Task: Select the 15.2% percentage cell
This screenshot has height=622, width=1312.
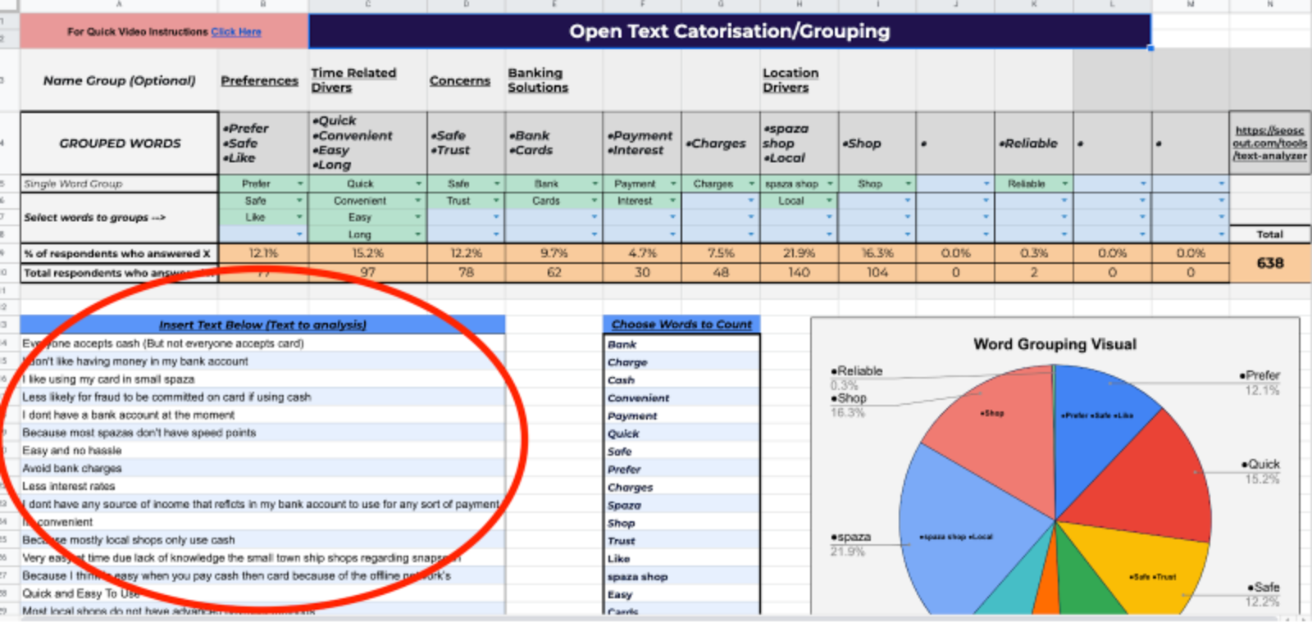Action: (367, 253)
